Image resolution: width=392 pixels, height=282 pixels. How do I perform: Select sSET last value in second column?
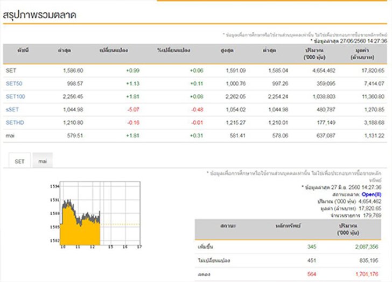[x=73, y=109]
